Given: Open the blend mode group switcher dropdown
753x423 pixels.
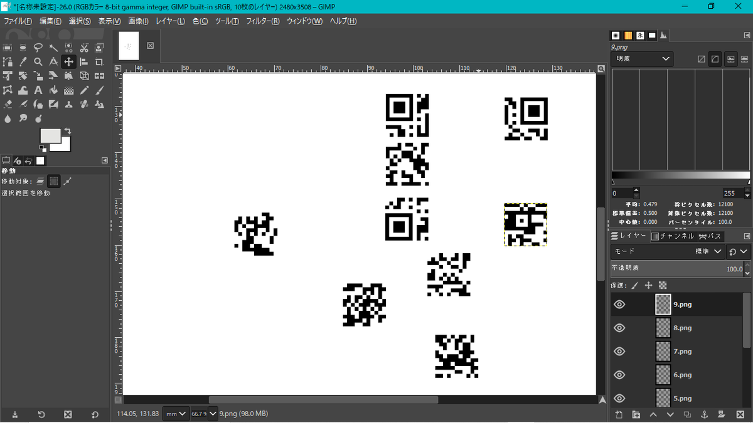Looking at the screenshot, I should point(739,251).
